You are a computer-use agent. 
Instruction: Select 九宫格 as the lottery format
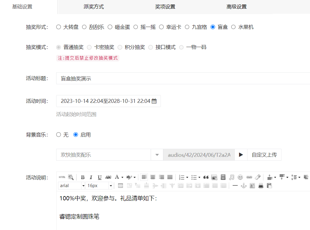pyautogui.click(x=187, y=27)
